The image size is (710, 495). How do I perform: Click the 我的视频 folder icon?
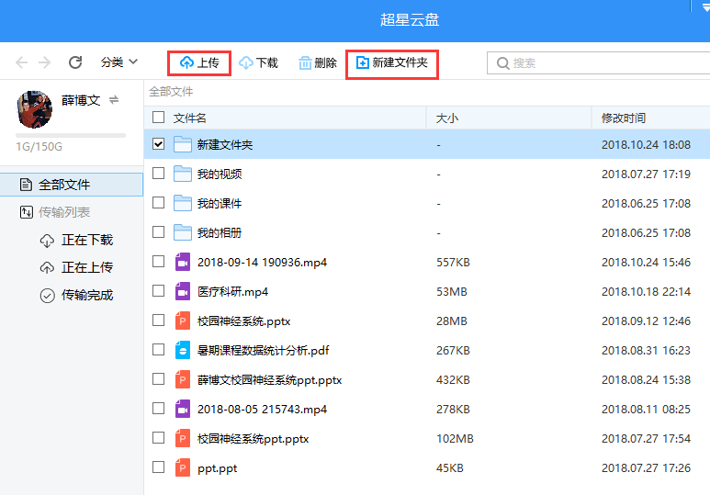[x=183, y=174]
